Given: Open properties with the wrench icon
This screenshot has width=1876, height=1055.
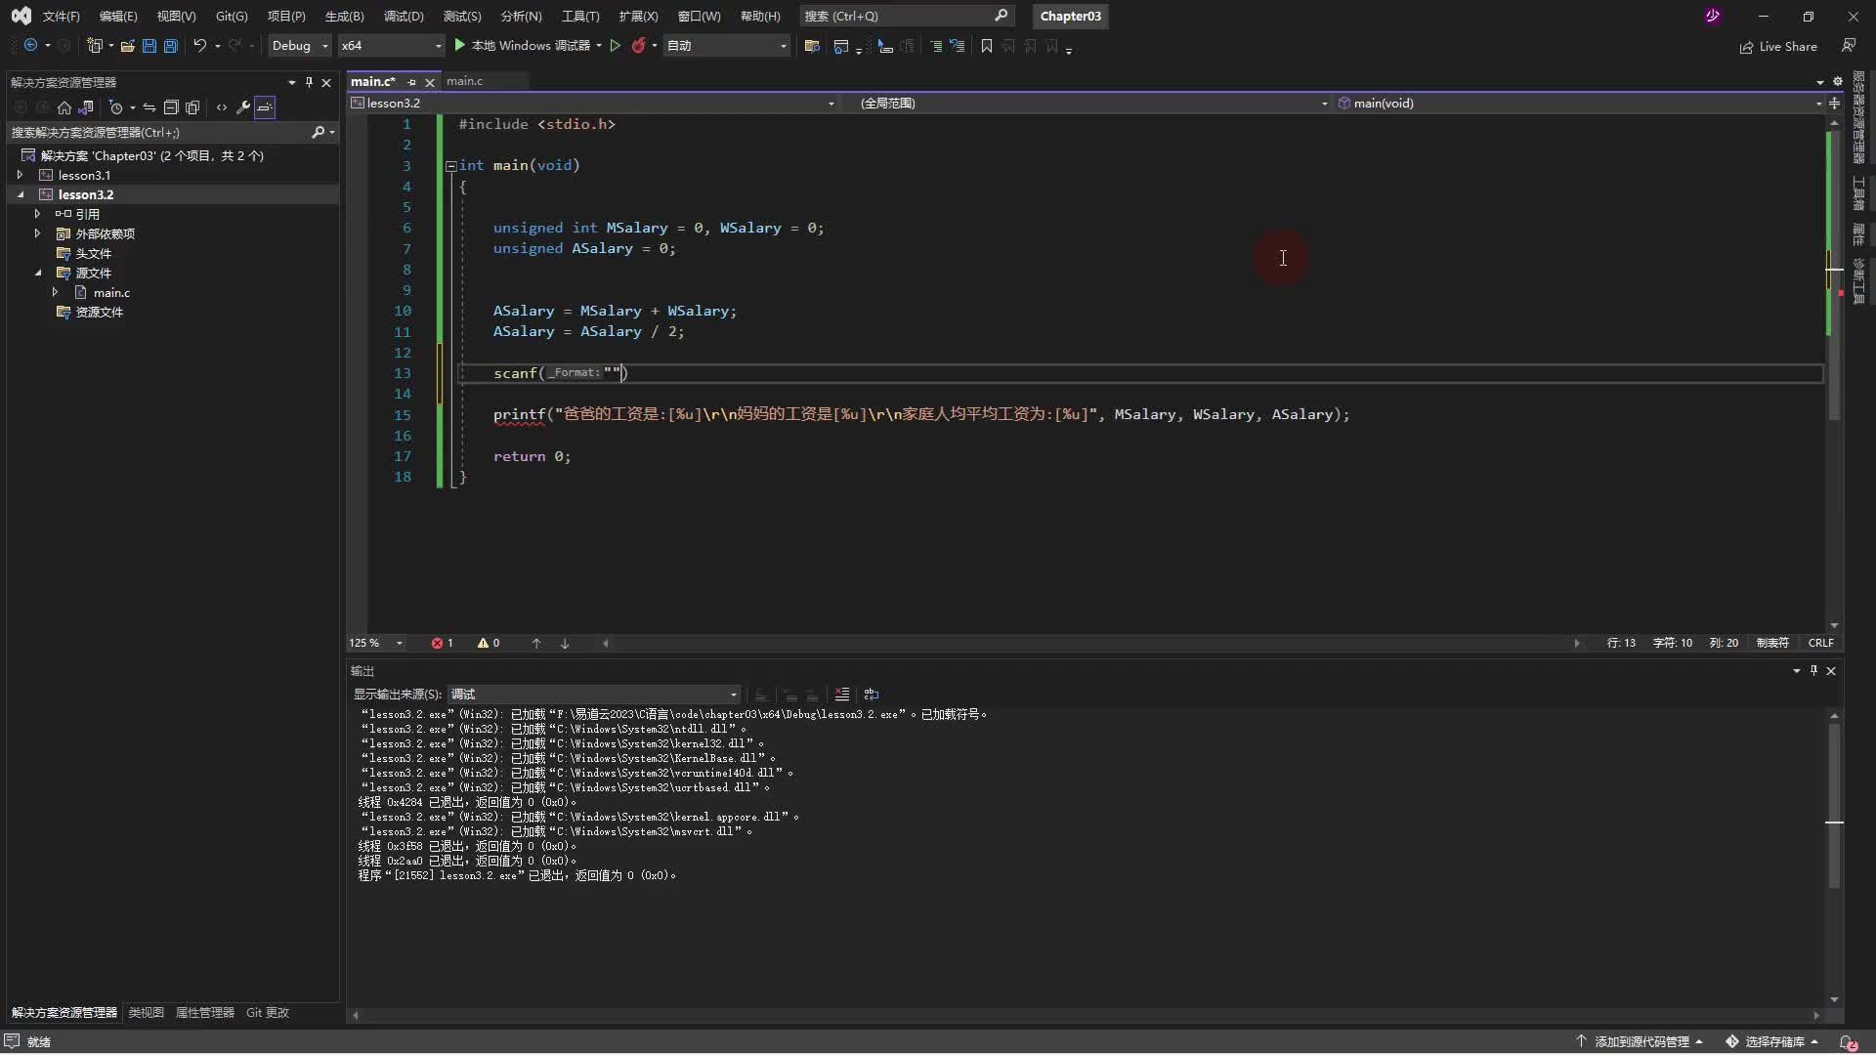Looking at the screenshot, I should 243,107.
